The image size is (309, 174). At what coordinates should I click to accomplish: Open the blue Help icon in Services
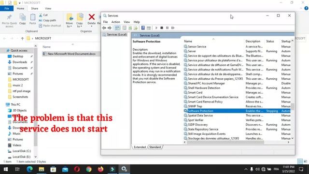pyautogui.click(x=143, y=28)
